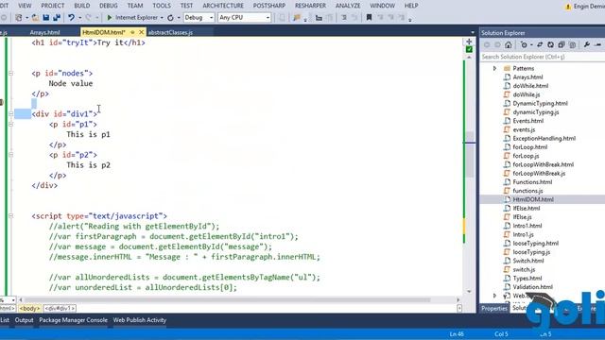Show All Files icon in Solution Explorer
The height and width of the screenshot is (340, 605).
point(572,44)
